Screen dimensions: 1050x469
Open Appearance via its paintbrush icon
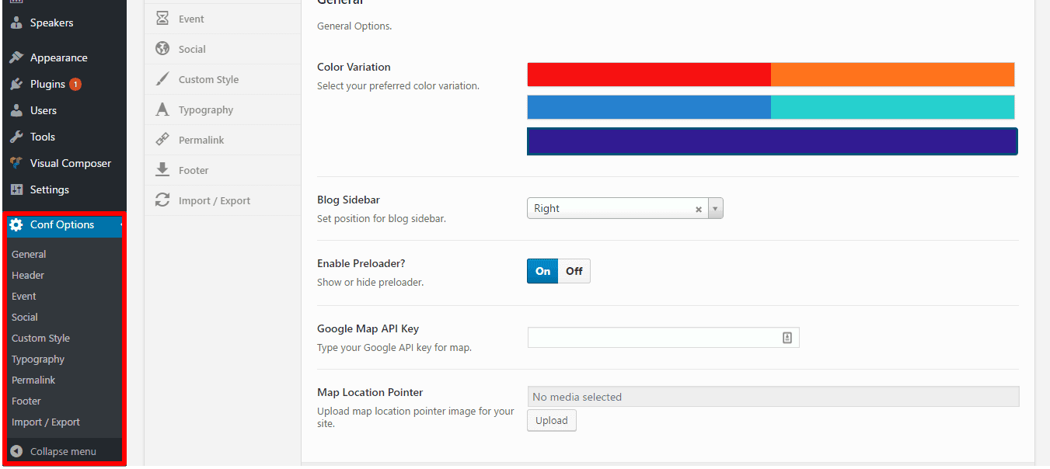point(16,58)
